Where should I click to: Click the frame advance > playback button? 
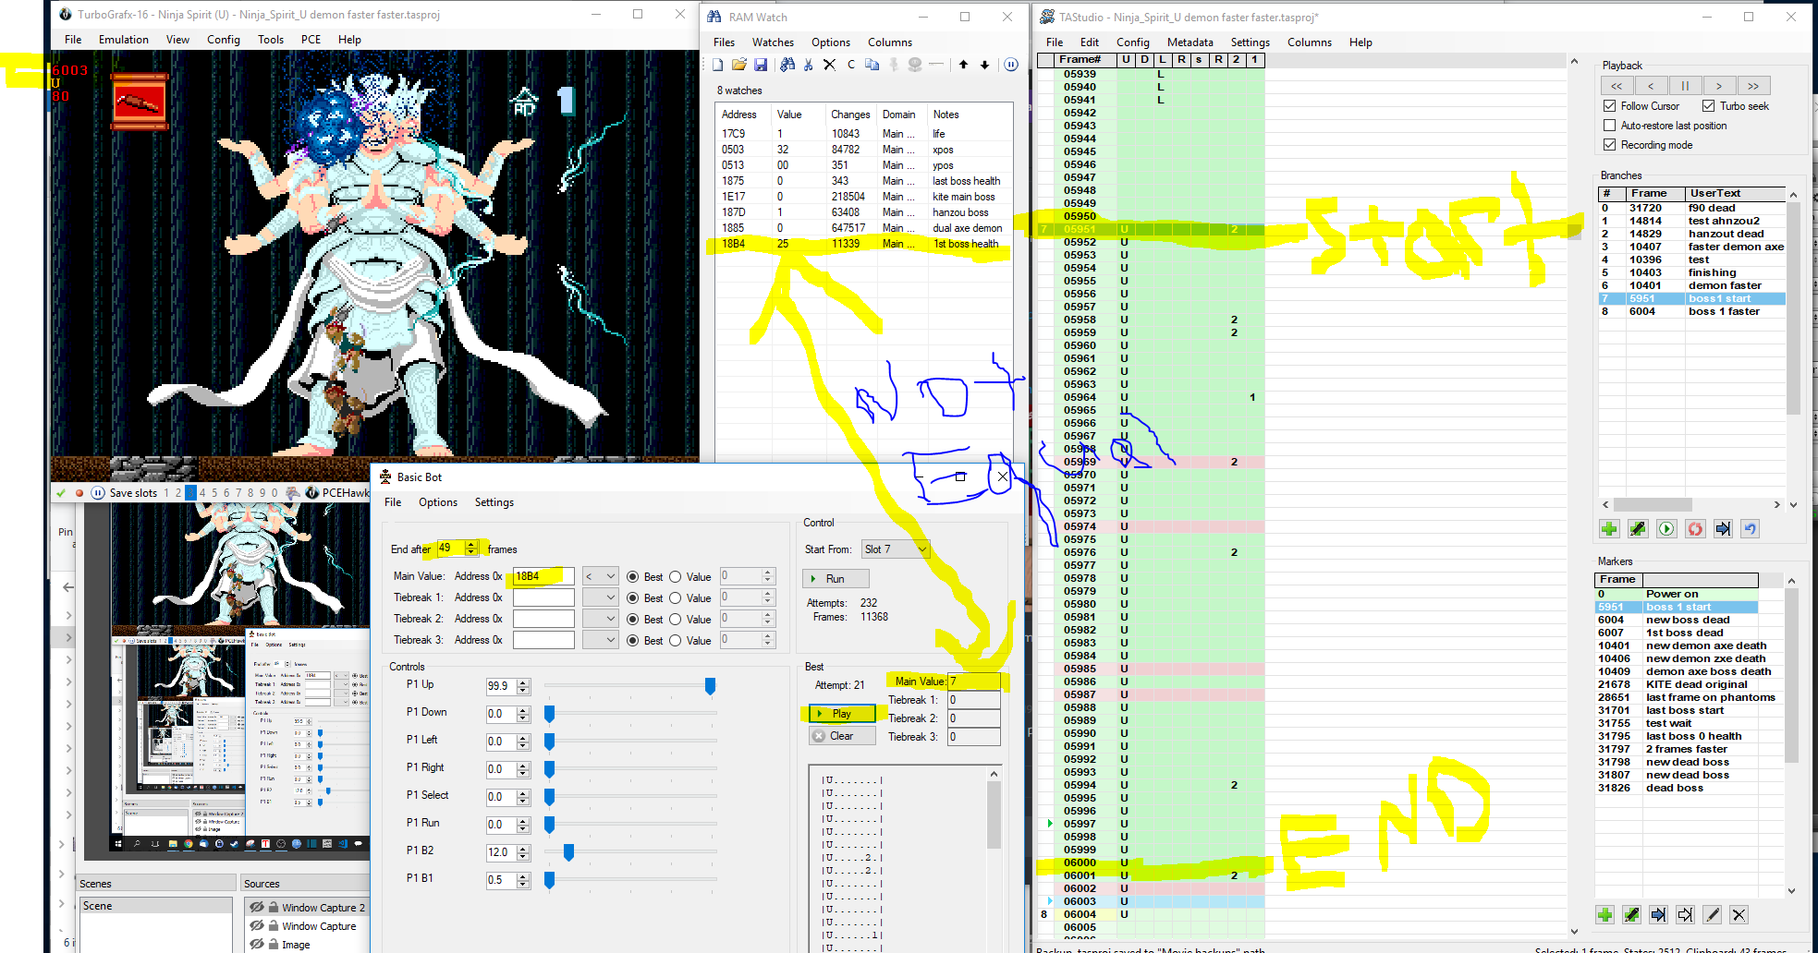coord(1719,86)
